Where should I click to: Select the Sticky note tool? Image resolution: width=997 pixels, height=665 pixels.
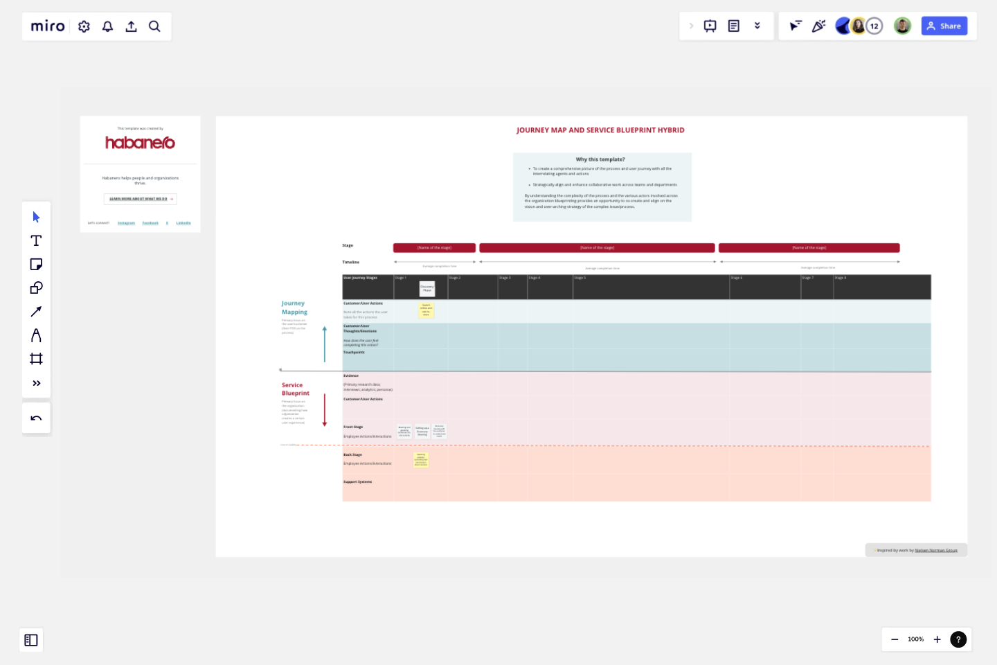click(36, 264)
